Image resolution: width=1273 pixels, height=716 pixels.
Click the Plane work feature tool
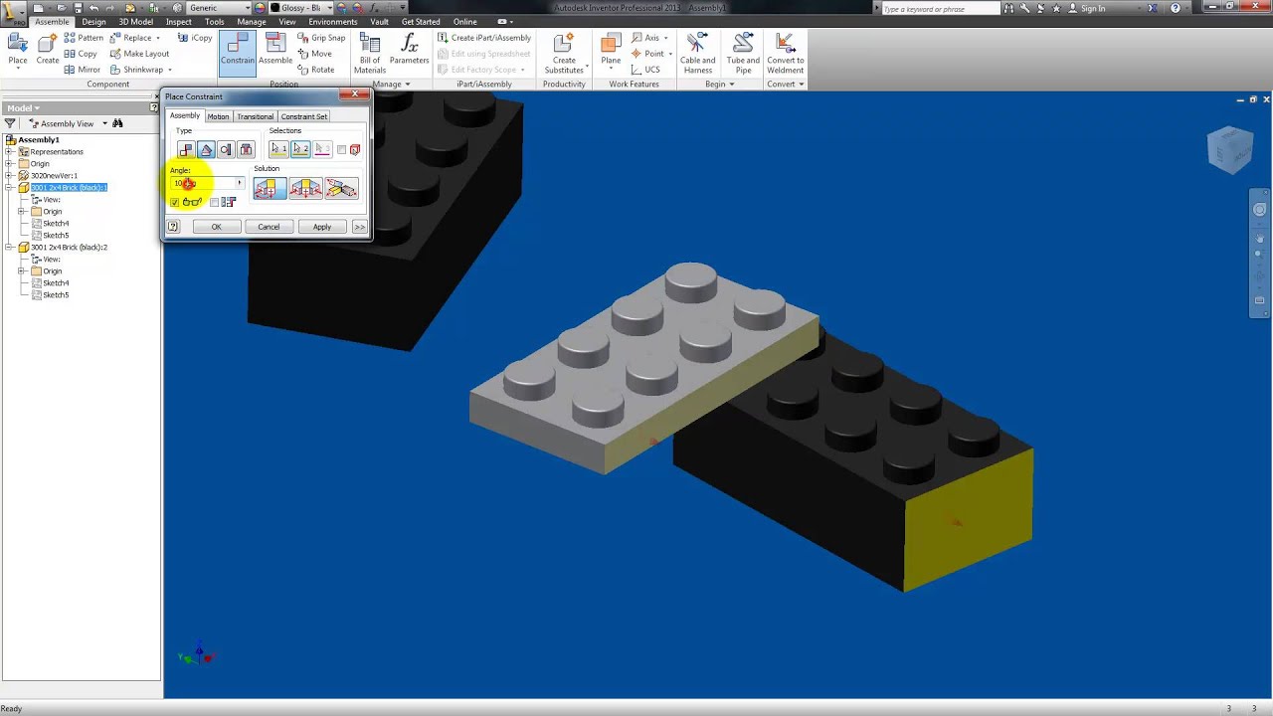point(611,50)
